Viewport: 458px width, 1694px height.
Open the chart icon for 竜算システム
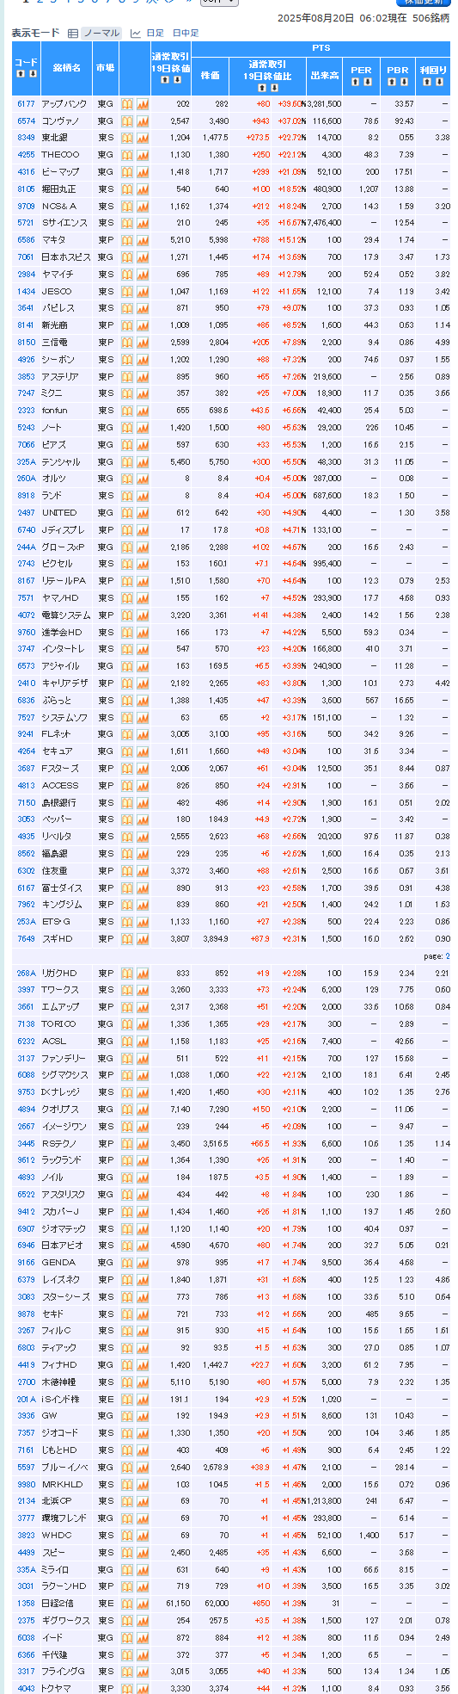point(143,615)
